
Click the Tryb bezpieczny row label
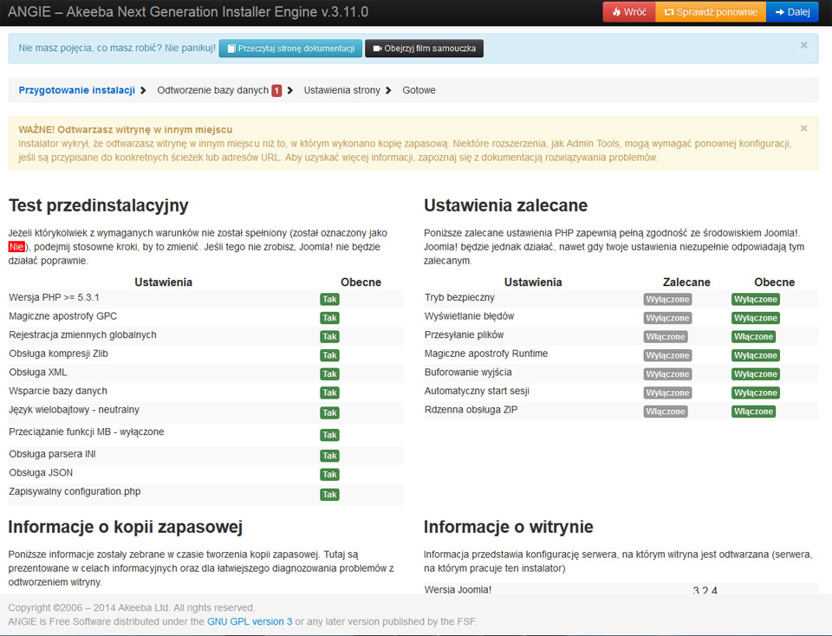point(459,297)
